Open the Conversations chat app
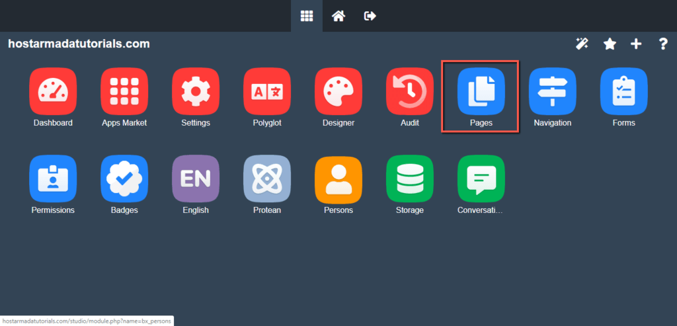The image size is (677, 326). click(x=481, y=179)
